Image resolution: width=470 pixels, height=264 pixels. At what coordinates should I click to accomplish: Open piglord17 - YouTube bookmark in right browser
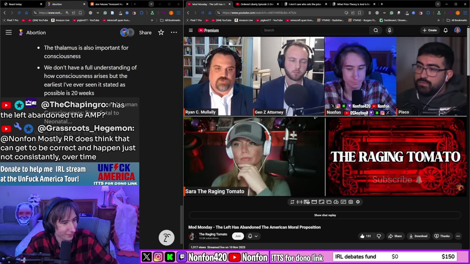click(x=270, y=20)
